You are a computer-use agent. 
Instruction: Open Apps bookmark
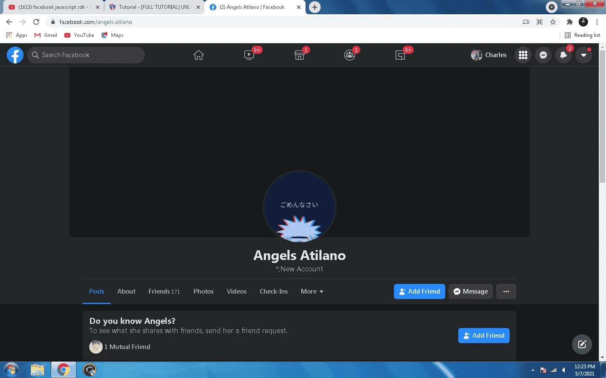click(17, 35)
